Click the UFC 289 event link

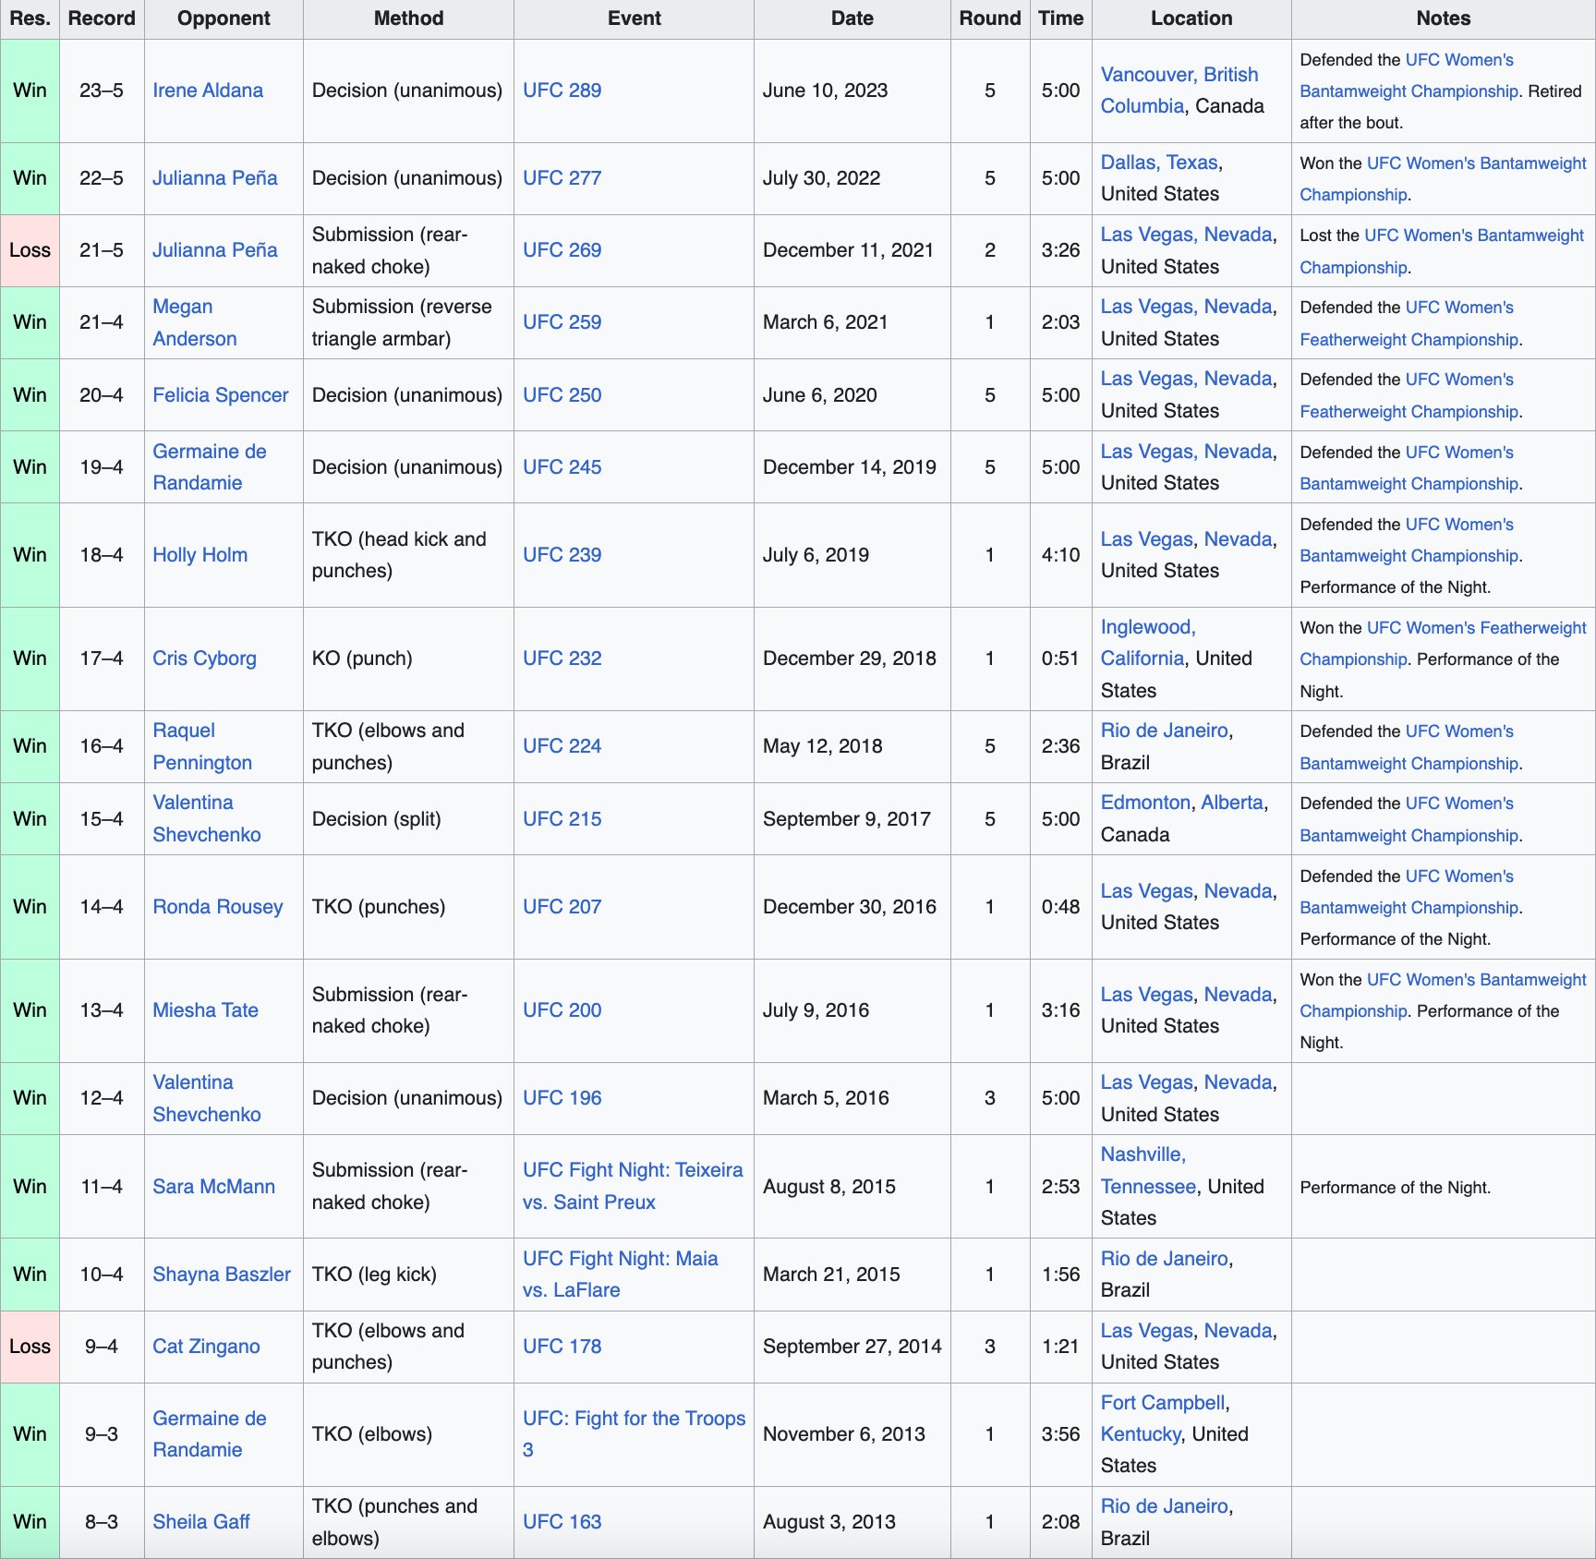coord(562,91)
